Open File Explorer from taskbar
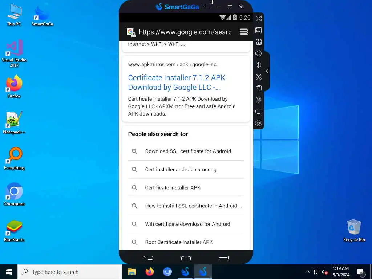The height and width of the screenshot is (279, 372). click(132, 272)
